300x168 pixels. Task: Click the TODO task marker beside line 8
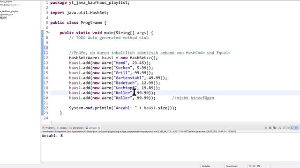tap(42, 38)
